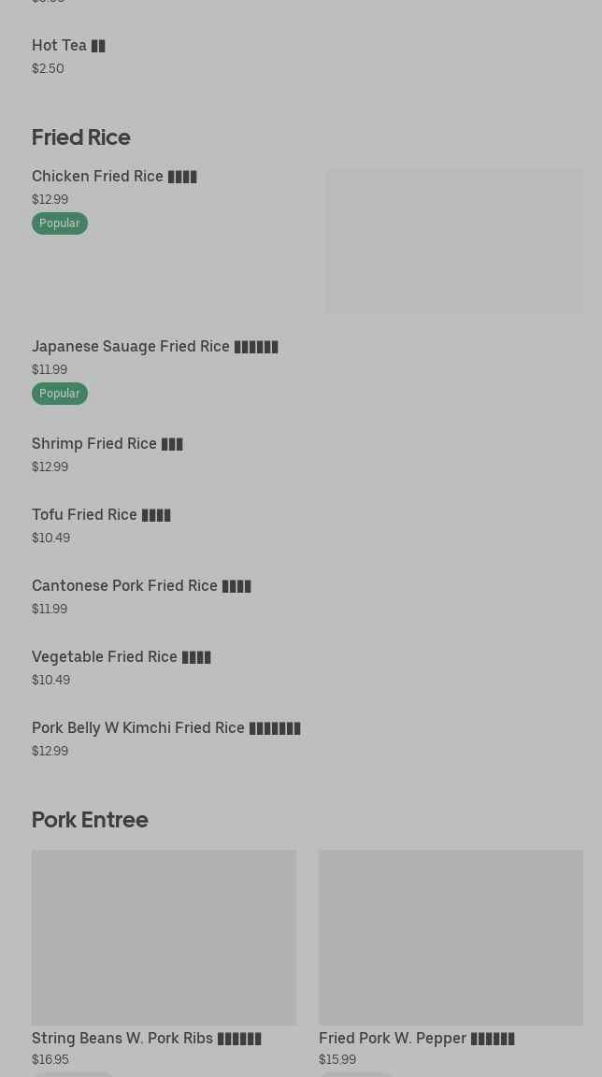Click Popular badge under Japanese Sauage Fried Rice
The height and width of the screenshot is (1077, 602).
(60, 394)
